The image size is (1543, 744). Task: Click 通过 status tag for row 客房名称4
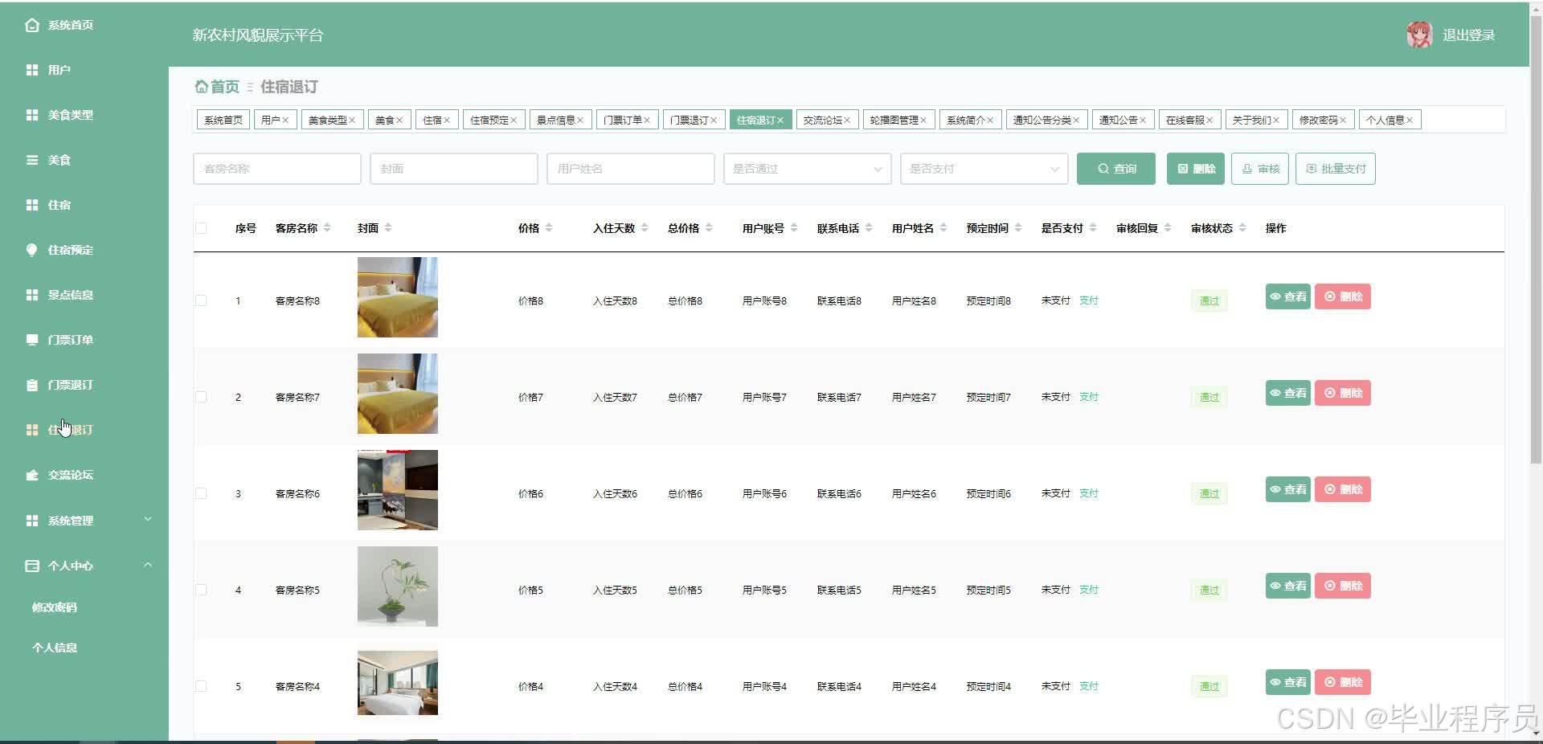(1209, 686)
